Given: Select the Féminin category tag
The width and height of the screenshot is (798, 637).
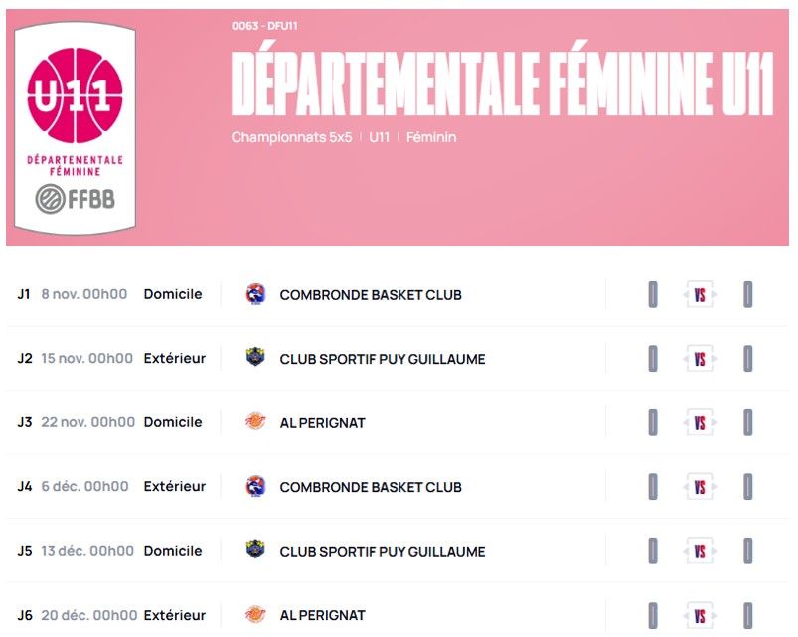Looking at the screenshot, I should (x=431, y=137).
